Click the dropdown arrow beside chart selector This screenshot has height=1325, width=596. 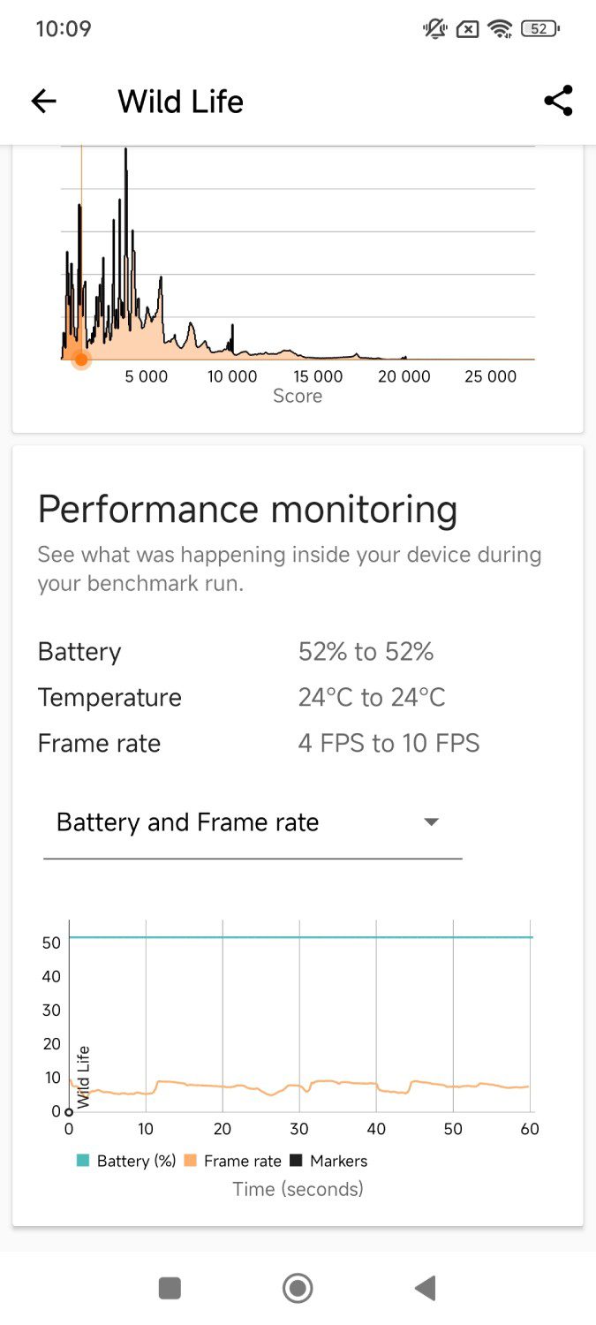(x=431, y=822)
